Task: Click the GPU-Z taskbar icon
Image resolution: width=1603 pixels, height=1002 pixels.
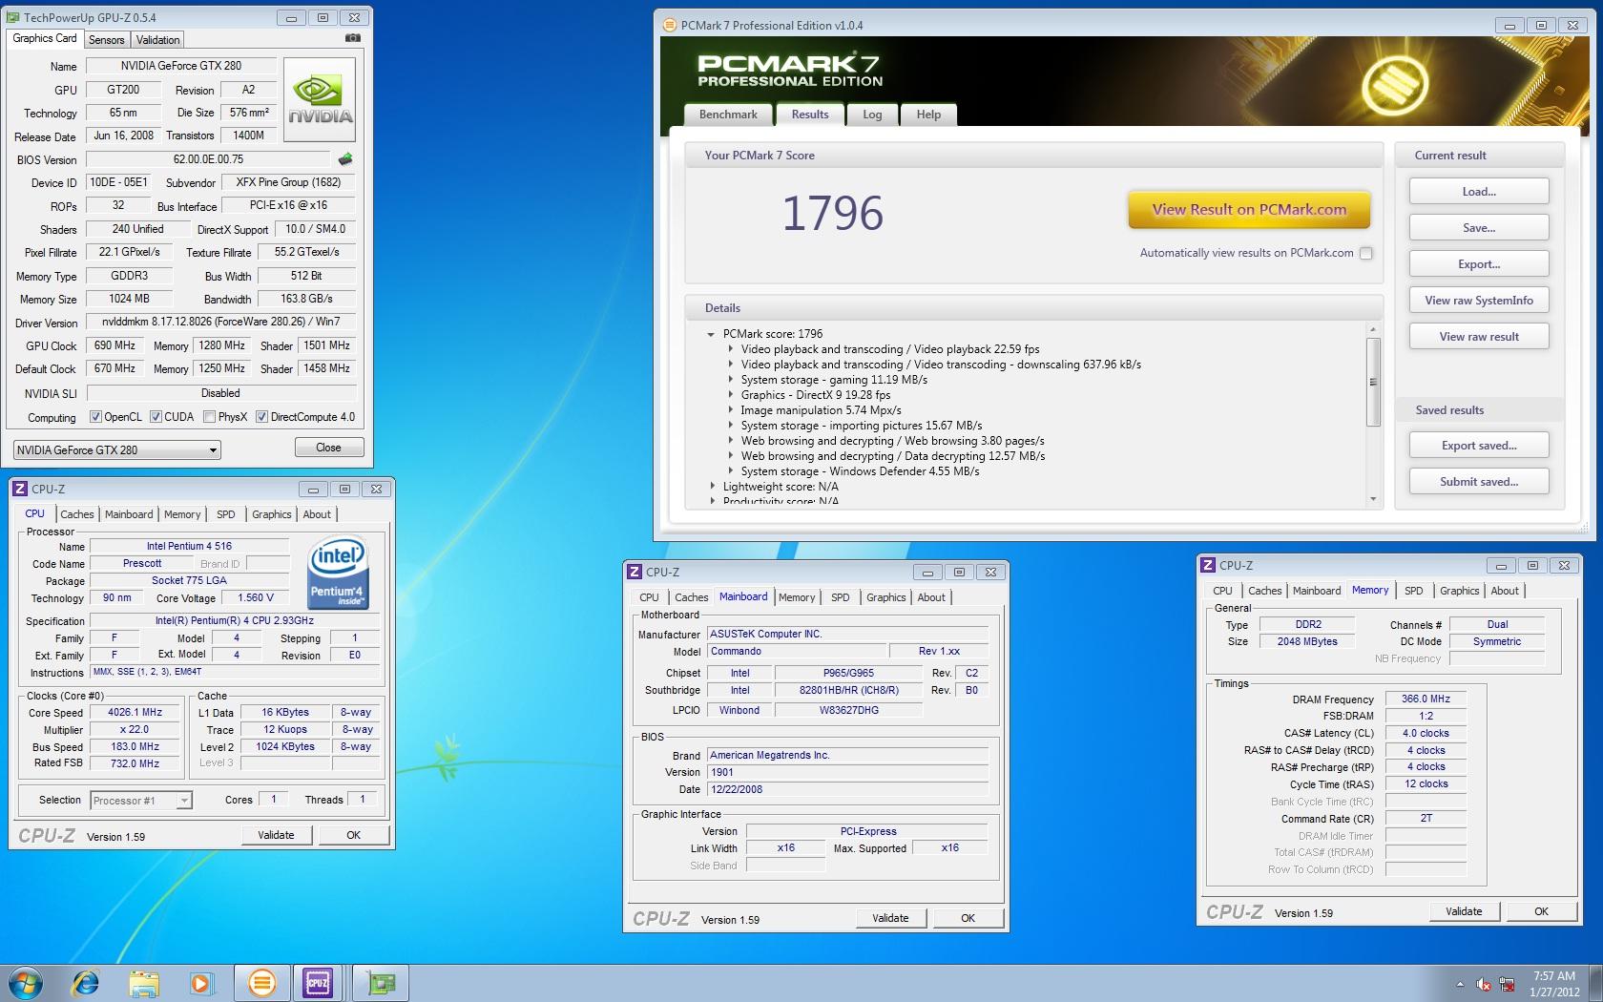Action: click(381, 983)
